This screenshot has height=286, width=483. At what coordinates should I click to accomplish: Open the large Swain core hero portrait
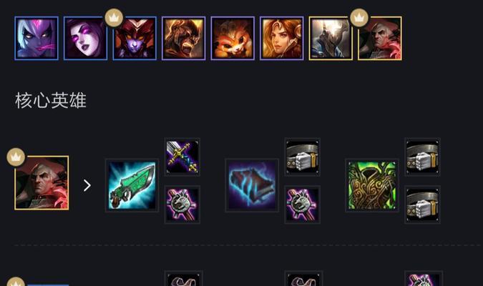[x=42, y=183]
